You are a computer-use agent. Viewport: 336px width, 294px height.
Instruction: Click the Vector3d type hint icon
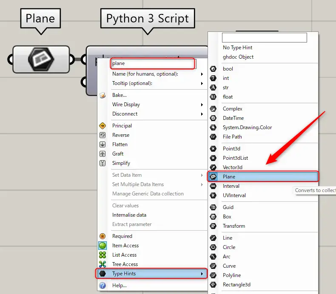click(x=214, y=167)
